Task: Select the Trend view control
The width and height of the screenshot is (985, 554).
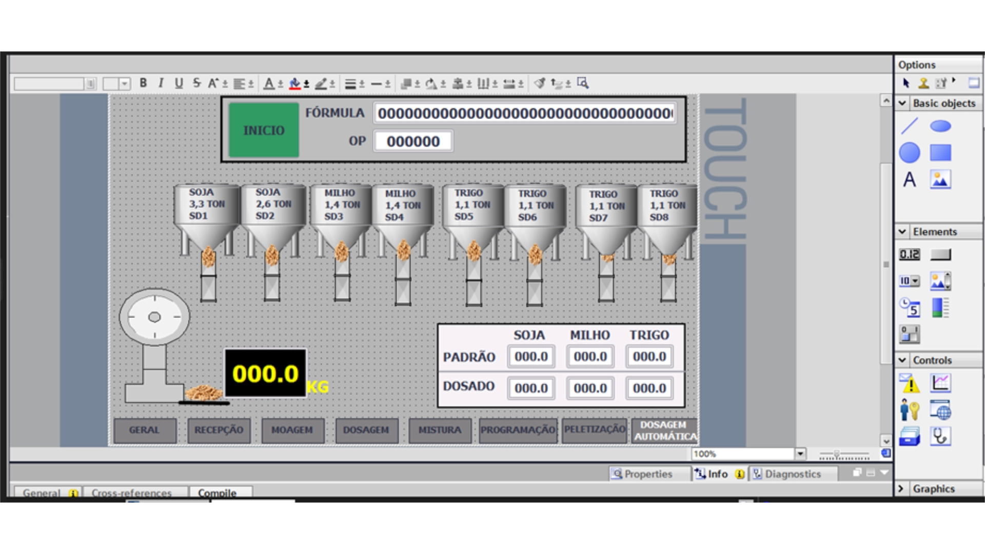Action: (x=940, y=383)
